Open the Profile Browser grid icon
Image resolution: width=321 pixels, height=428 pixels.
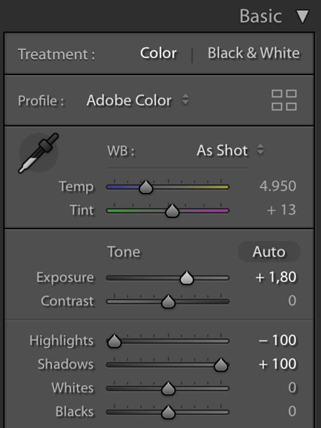coord(284,100)
